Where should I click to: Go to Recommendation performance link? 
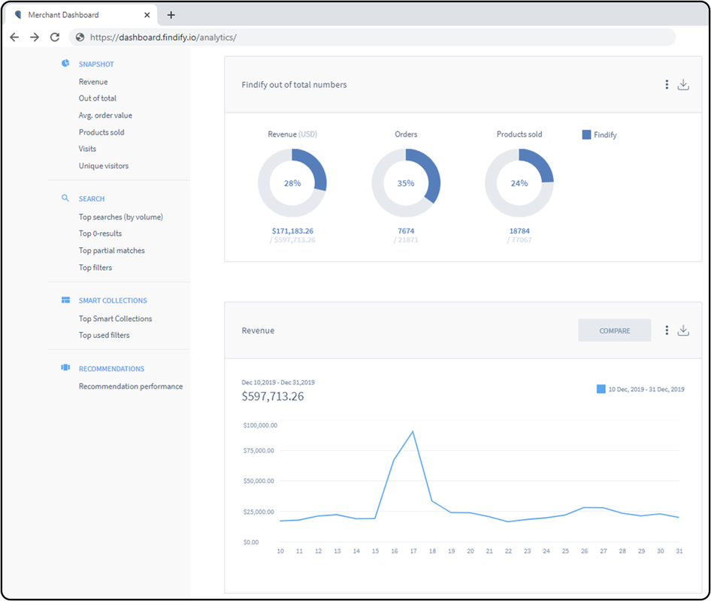(x=130, y=386)
